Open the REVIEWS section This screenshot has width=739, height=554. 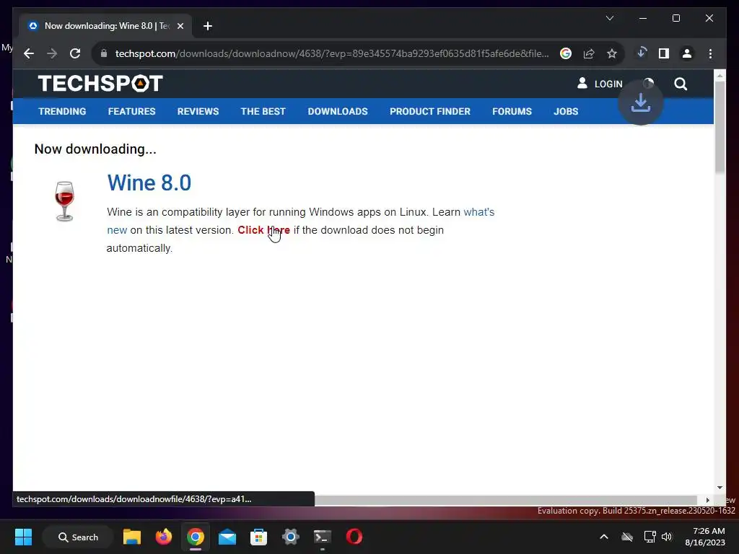[x=198, y=112]
